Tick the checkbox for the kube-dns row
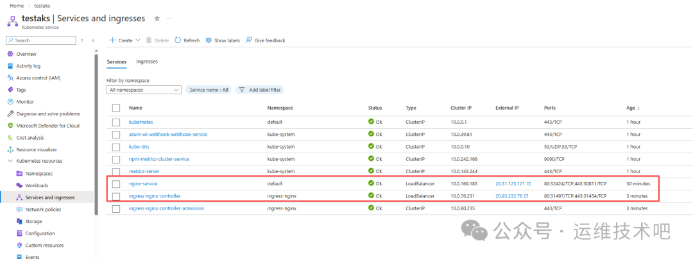Screen dimensions: 693x259 coord(116,146)
